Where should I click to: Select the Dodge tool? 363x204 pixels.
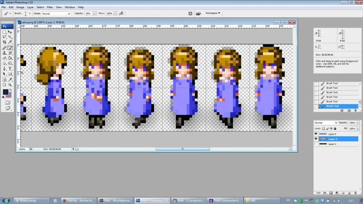tap(10, 63)
